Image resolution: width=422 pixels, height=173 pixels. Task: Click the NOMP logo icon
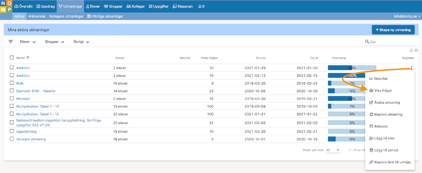[x=6, y=6]
